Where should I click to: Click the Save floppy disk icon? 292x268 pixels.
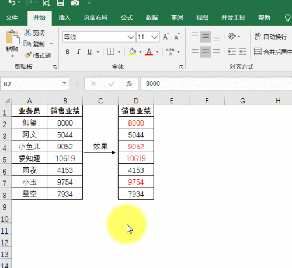61,3
